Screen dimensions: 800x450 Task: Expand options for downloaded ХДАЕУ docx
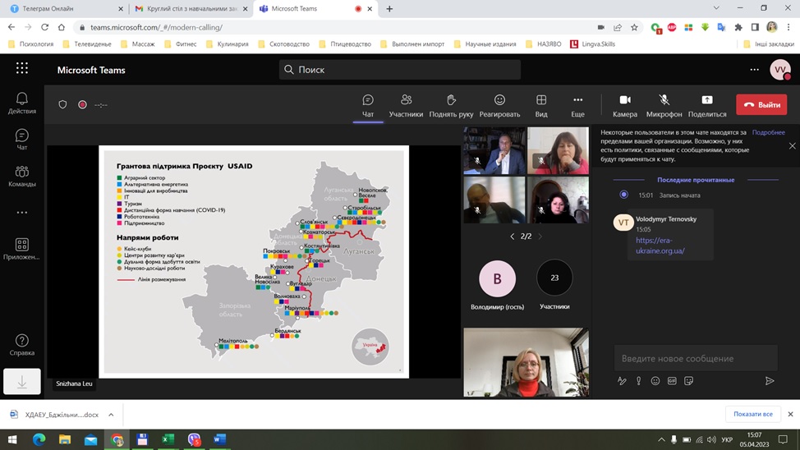pyautogui.click(x=111, y=415)
